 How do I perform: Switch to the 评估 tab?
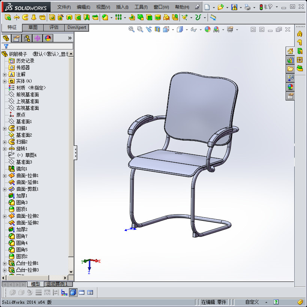coord(54,28)
